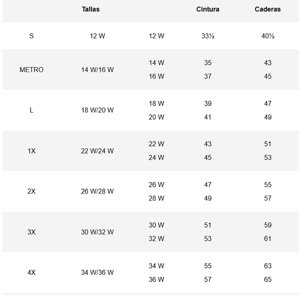Click the 14 W/16 W size range cell
The height and width of the screenshot is (295, 302).
[x=97, y=70]
